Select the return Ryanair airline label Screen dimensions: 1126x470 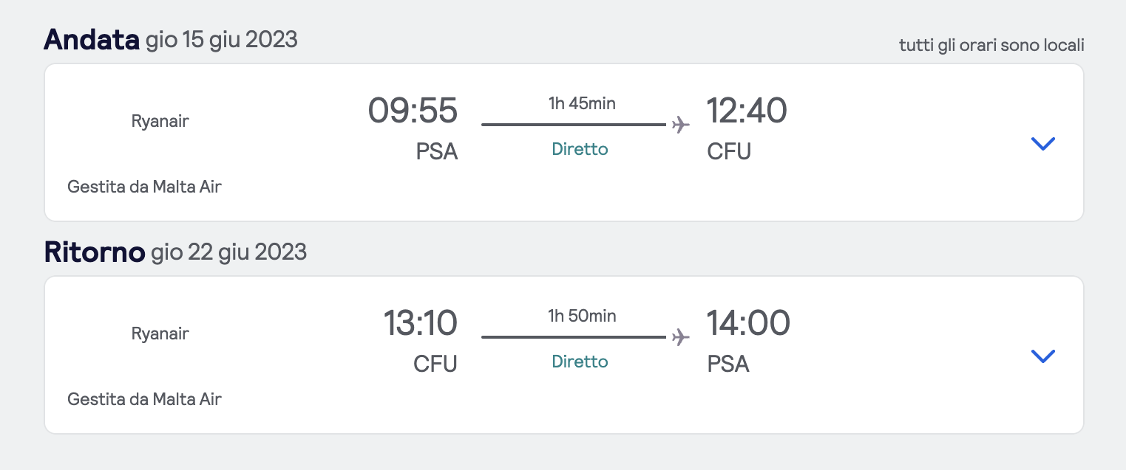[160, 334]
